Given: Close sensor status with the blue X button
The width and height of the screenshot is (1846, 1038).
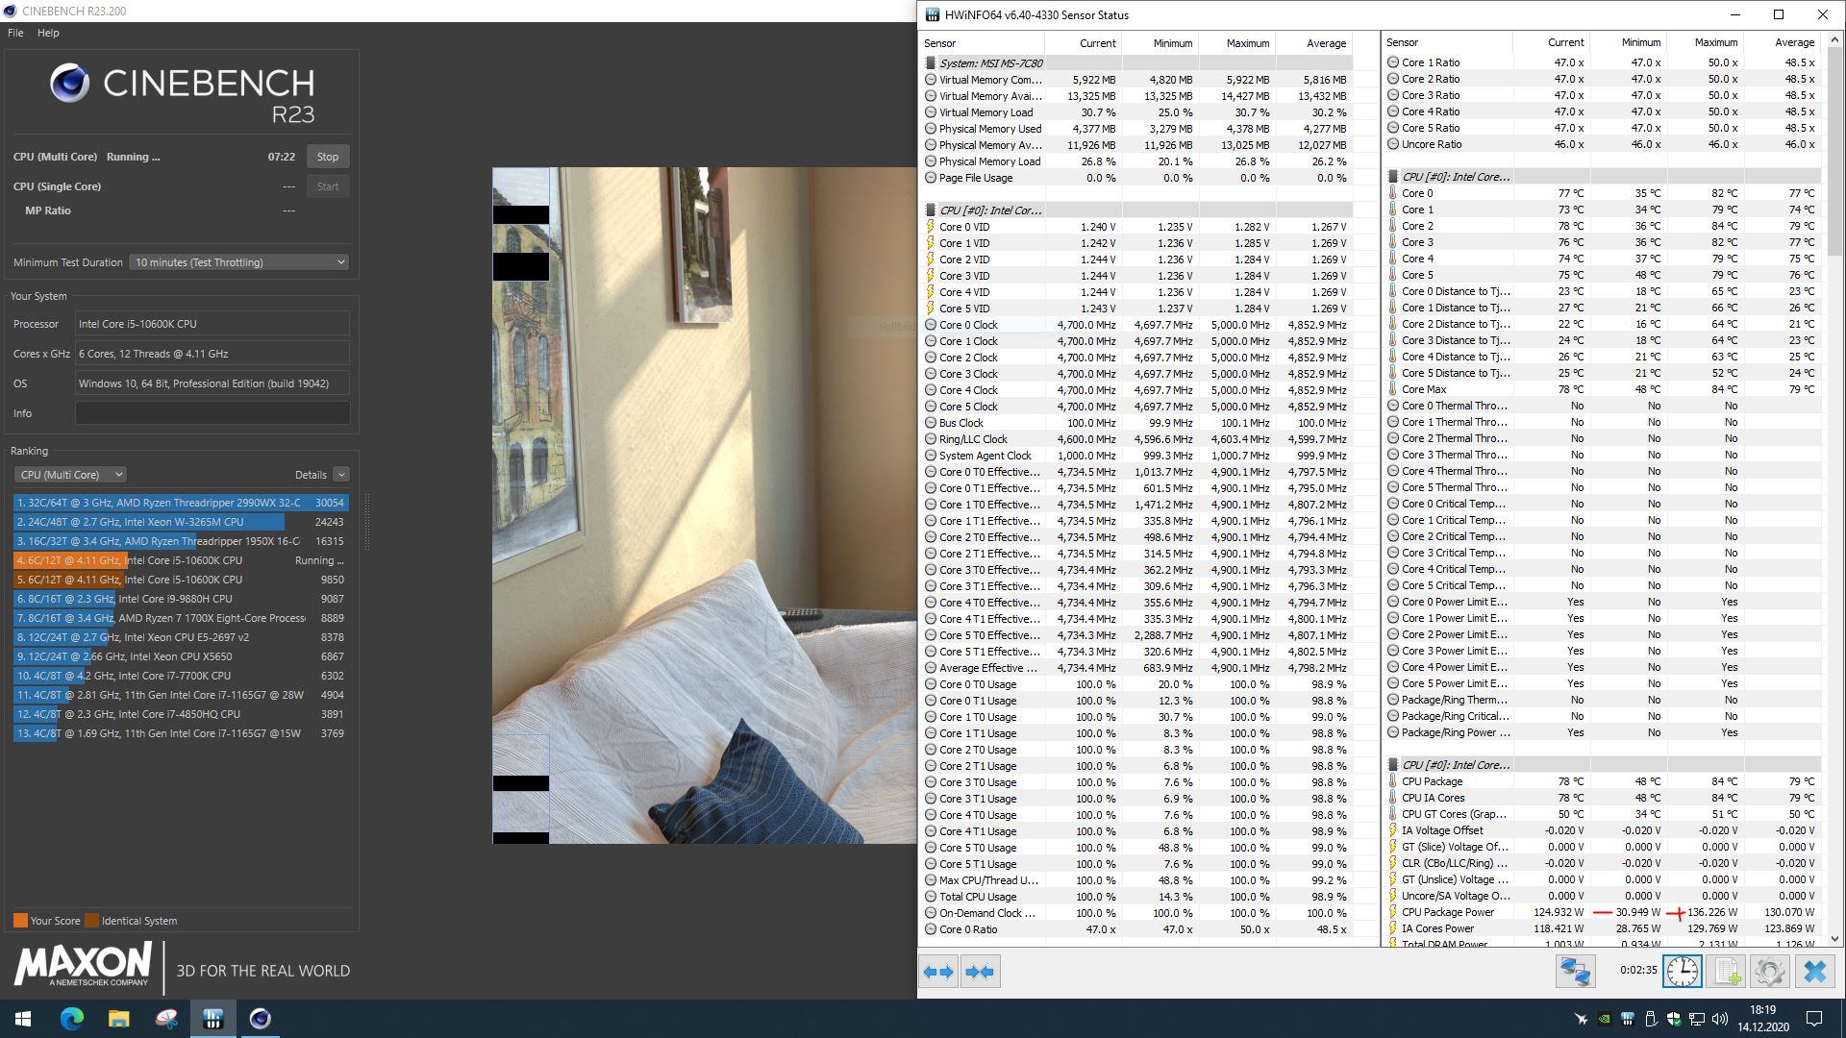Looking at the screenshot, I should click(x=1814, y=972).
